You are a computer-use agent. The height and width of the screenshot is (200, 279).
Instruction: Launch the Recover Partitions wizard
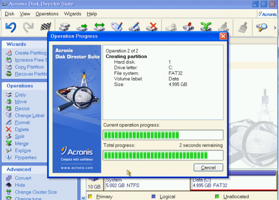coord(31,74)
